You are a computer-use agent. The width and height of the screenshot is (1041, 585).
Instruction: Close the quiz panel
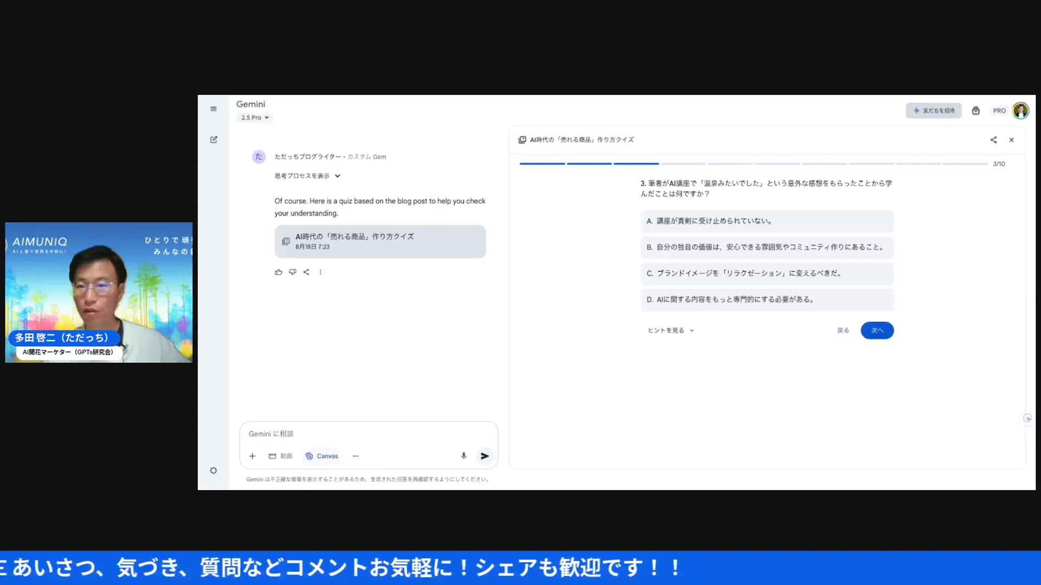pyautogui.click(x=1011, y=140)
